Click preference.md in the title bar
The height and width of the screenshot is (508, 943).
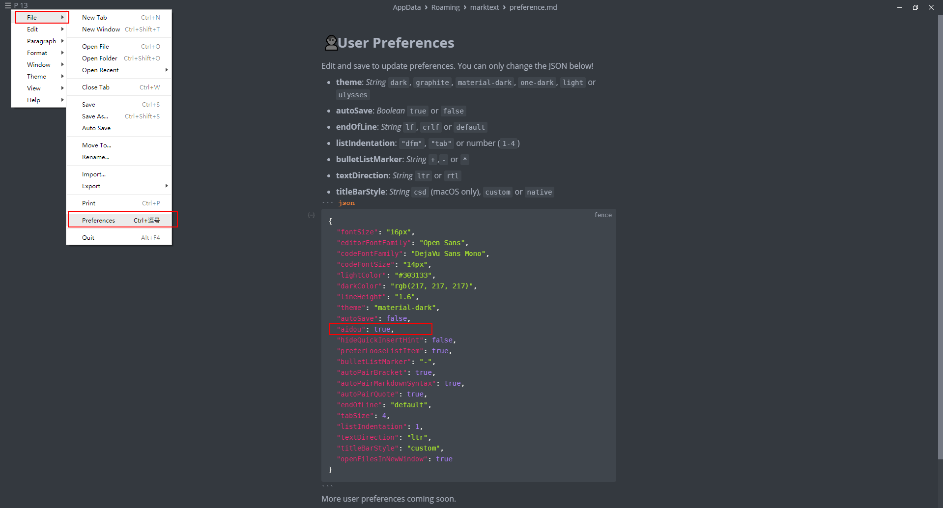(533, 7)
